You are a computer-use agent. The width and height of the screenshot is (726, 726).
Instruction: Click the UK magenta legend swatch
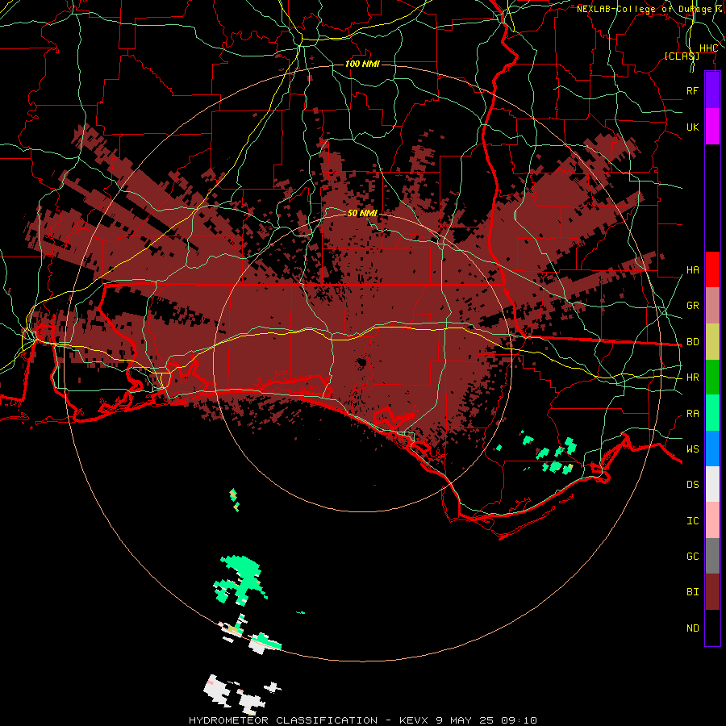712,127
